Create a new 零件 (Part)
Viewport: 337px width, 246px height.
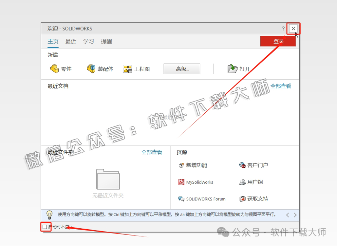61,69
